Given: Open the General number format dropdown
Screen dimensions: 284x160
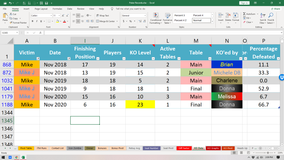Looking at the screenshot, I should pos(145,16).
